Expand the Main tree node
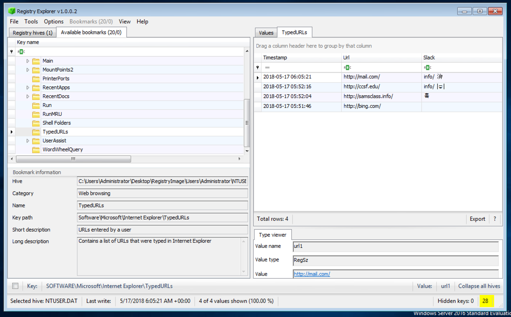This screenshot has height=317, width=511. pos(28,61)
